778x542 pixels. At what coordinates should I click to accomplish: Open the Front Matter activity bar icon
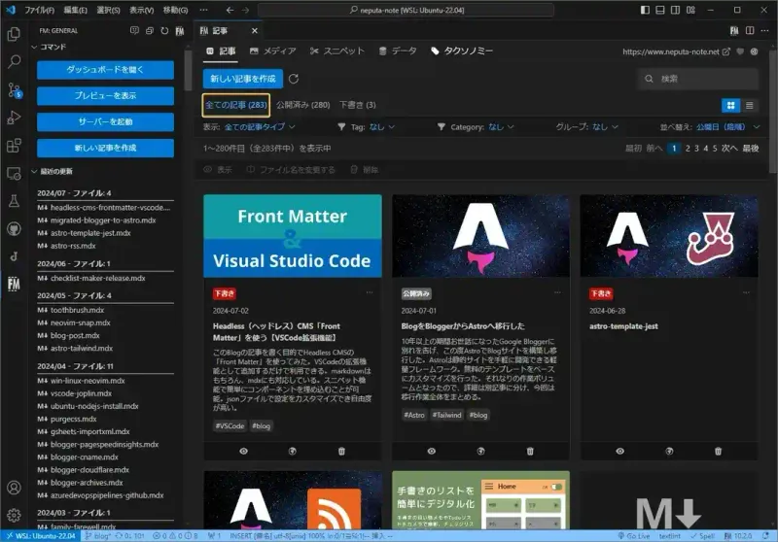(14, 284)
